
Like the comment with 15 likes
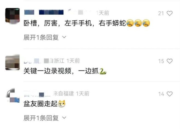[x=169, y=61]
